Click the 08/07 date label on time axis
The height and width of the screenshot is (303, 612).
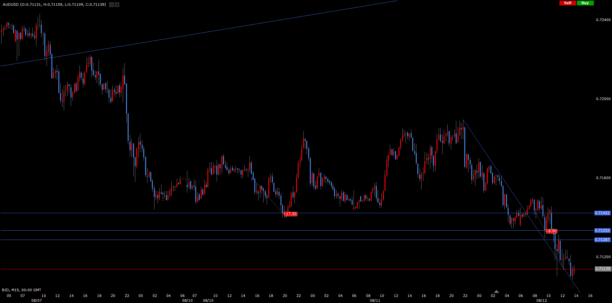coord(36,300)
